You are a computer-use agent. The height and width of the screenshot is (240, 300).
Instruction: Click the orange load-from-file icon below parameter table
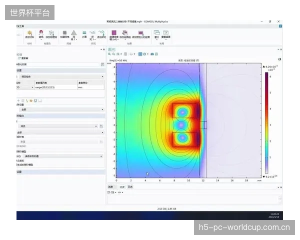pyautogui.click(x=31, y=100)
